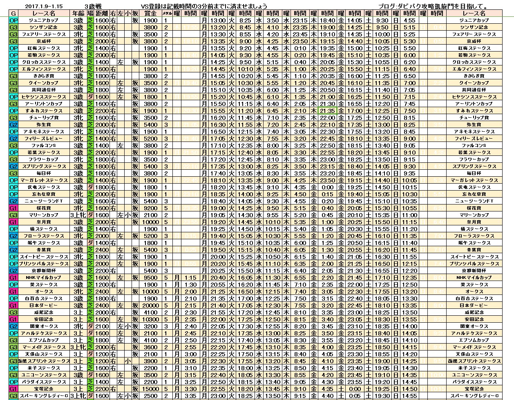Select distance 2200 in すみれステークス row

(102, 111)
